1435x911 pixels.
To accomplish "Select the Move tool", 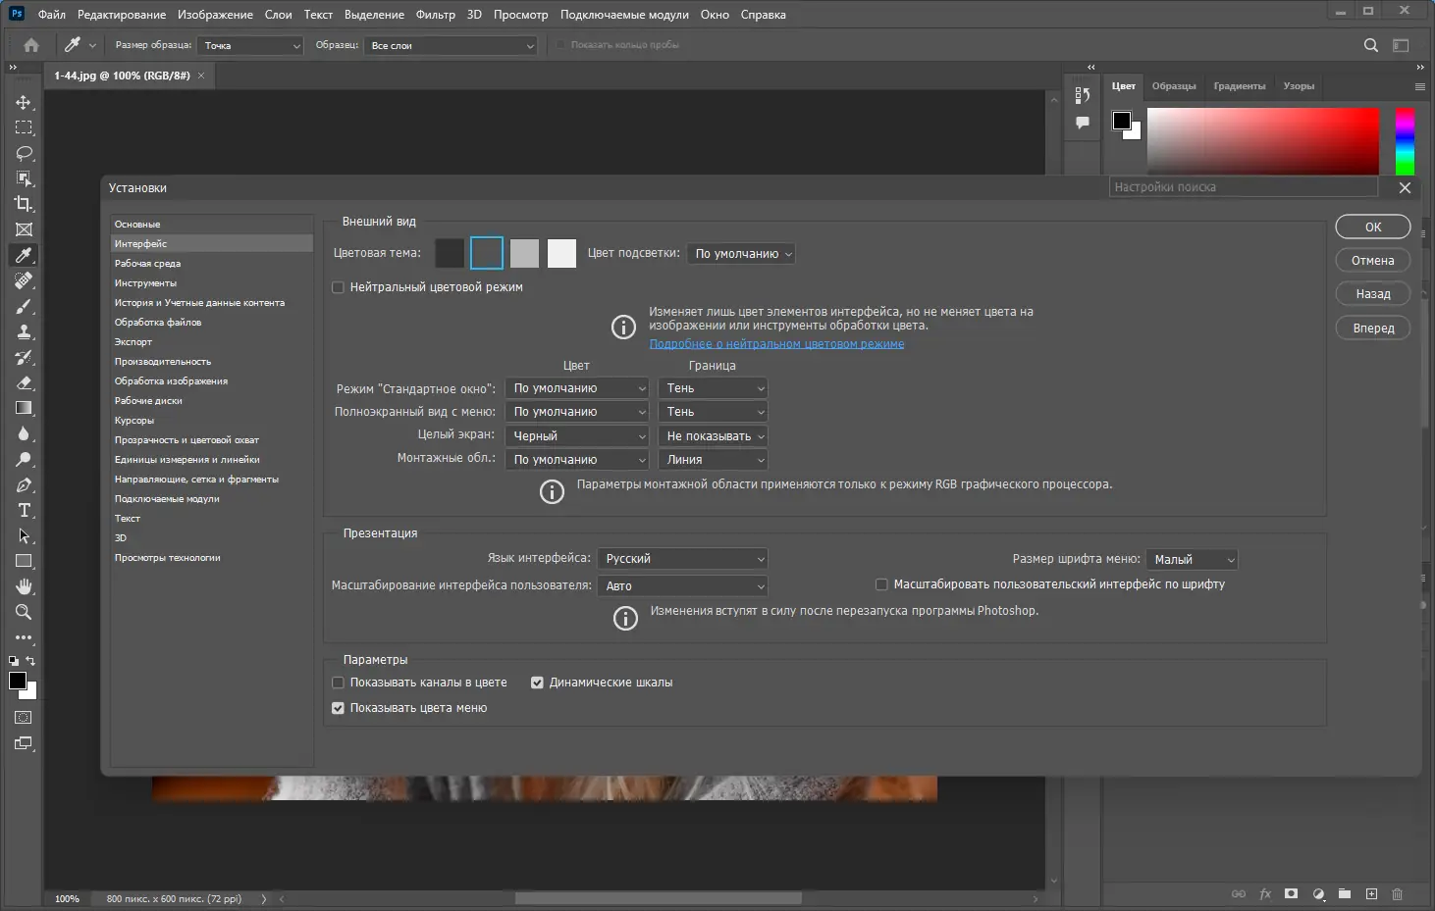I will 24,102.
